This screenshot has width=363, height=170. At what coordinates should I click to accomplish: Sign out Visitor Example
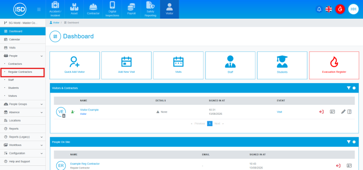click(321, 112)
